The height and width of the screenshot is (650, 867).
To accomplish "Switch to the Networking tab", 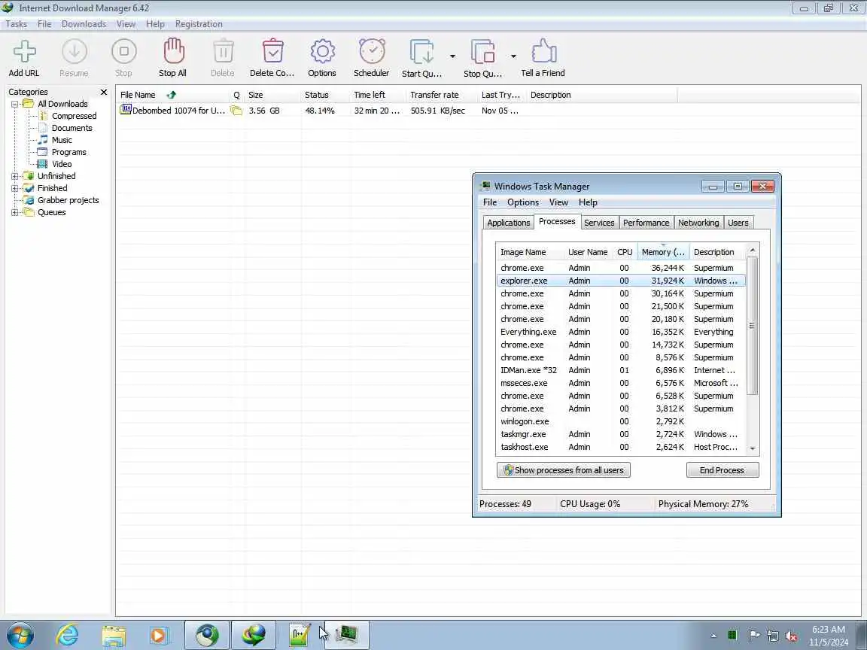I will click(x=698, y=223).
